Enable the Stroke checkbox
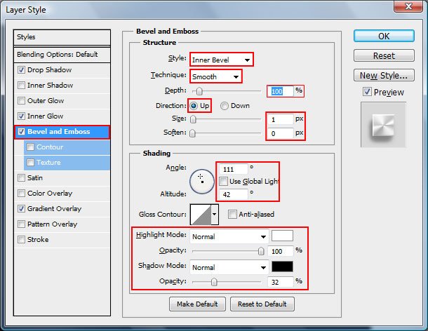This screenshot has width=428, height=331. 21,240
